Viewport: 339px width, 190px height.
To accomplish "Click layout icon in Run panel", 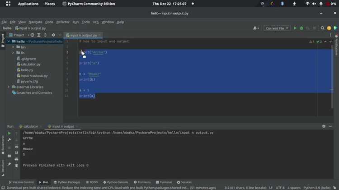I will [9, 156].
